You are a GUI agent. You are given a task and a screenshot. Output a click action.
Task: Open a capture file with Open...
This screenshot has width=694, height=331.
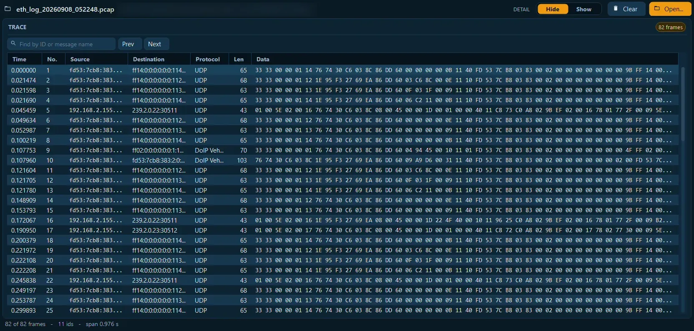point(670,9)
